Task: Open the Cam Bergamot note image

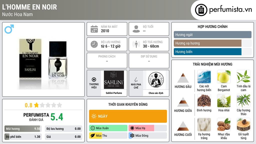Action: (224, 76)
